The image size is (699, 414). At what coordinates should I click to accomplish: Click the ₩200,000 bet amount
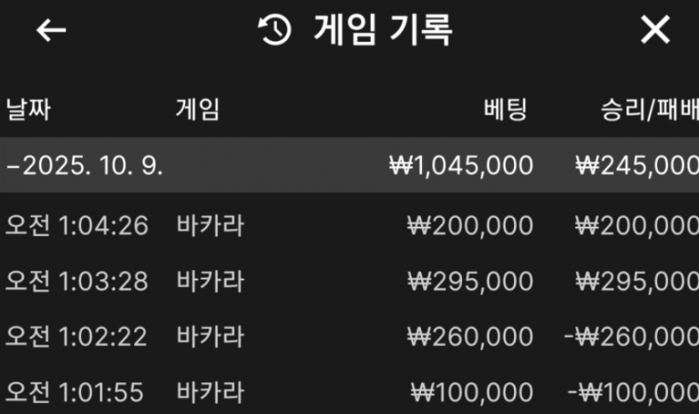pyautogui.click(x=470, y=225)
